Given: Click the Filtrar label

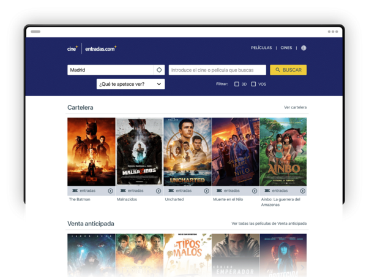Looking at the screenshot, I should point(222,84).
